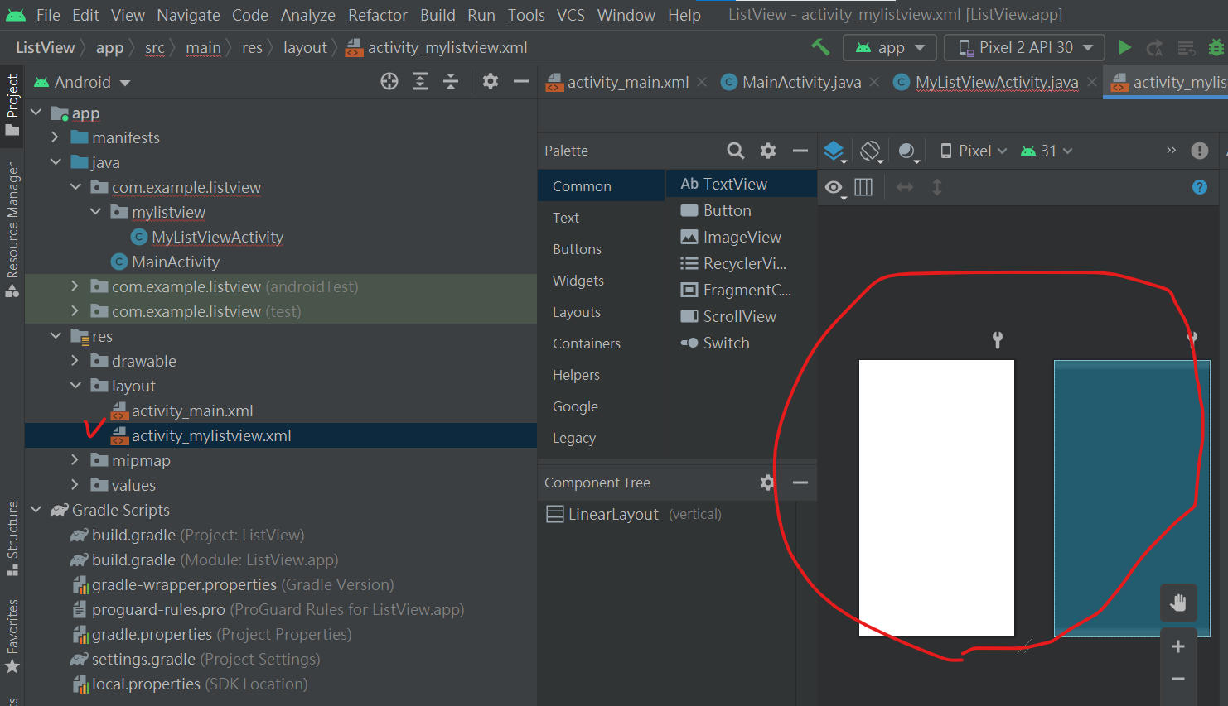Screen dimensions: 1228x706
Task: Open the Android project view dropdown
Action: pos(82,82)
